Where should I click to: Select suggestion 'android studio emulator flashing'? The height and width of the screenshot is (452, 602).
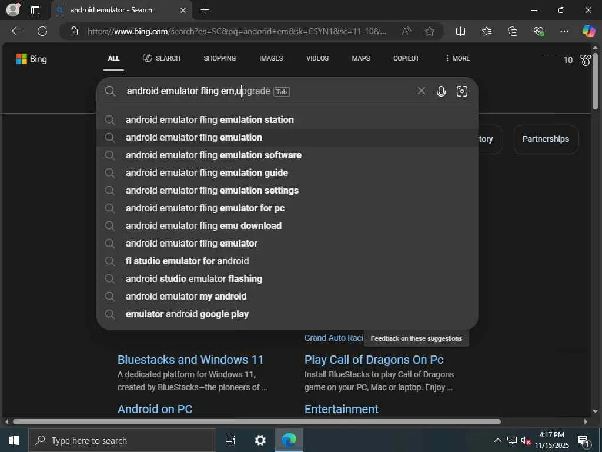287,278
